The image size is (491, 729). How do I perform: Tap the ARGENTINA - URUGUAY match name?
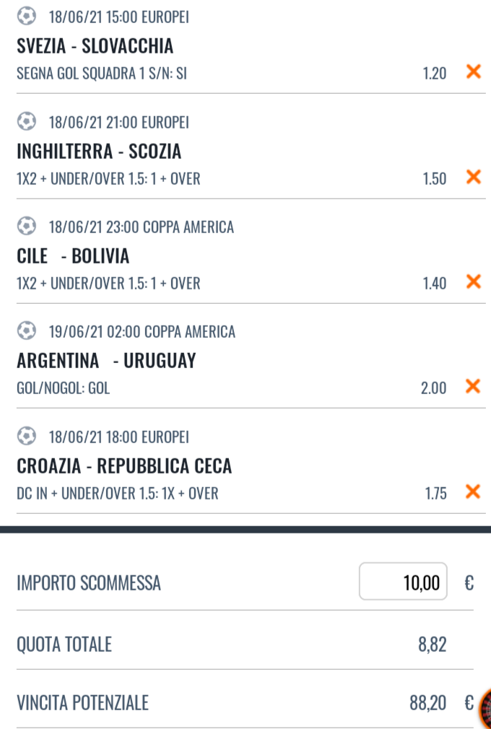click(106, 361)
